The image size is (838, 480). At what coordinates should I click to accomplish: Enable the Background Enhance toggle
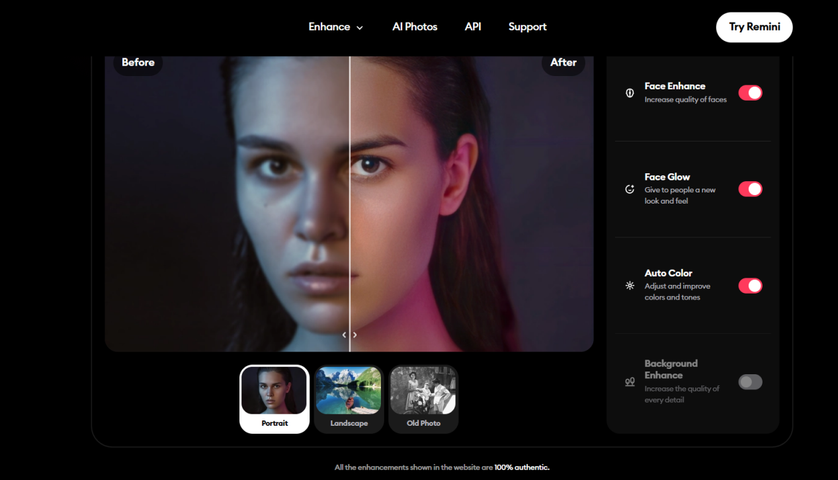tap(750, 382)
